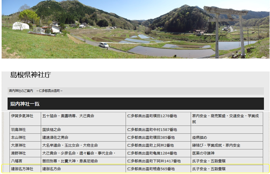The image size is (270, 174).
Task: Select the 建御名方神社 shrine name cell
Action: click(x=25, y=169)
